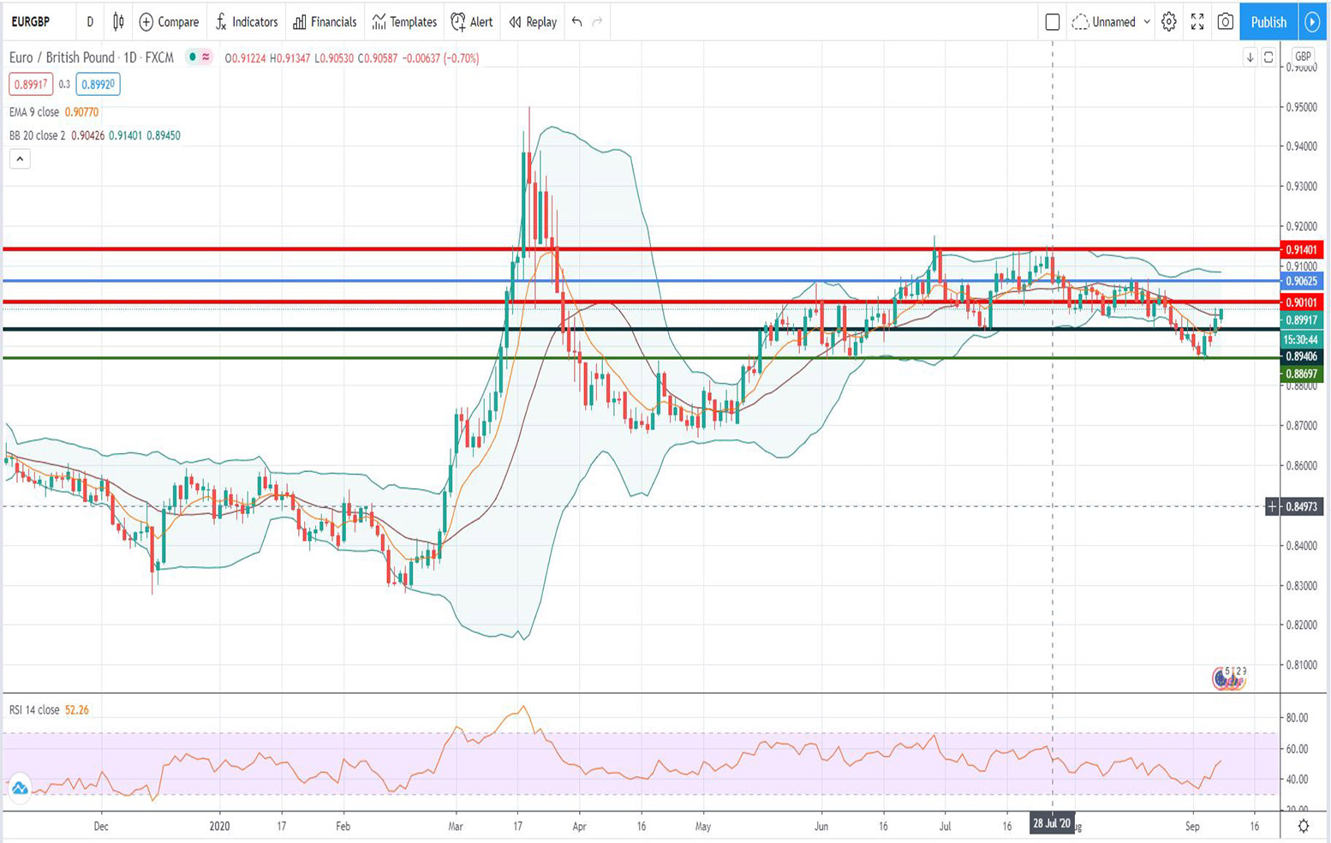
Task: Toggle the pane maximize control near the price scale
Action: [x=1269, y=57]
